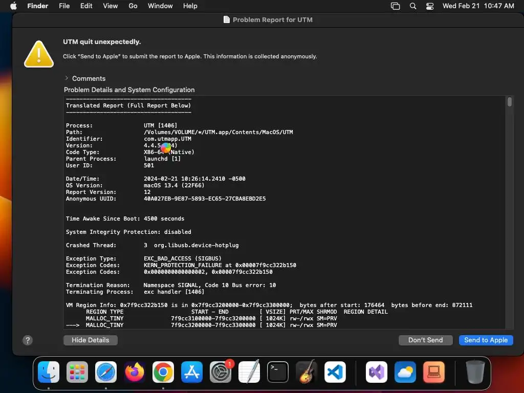Click the 'Translated Report (Full Report Below)' line
This screenshot has height=393, width=524.
pyautogui.click(x=128, y=105)
